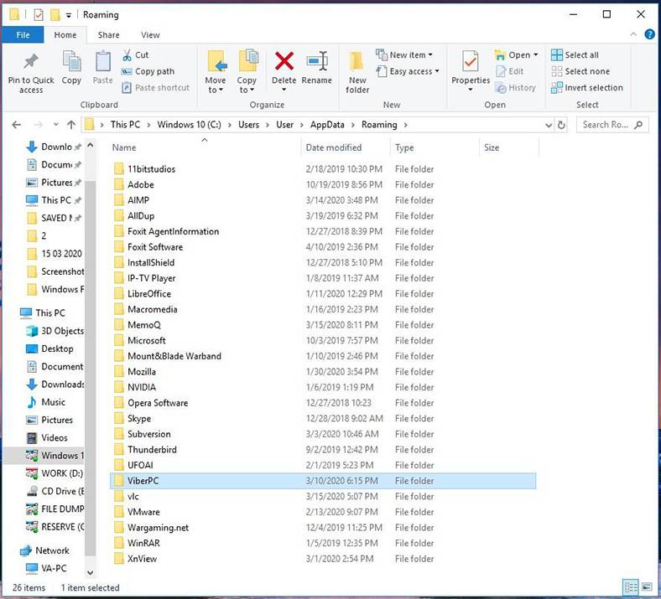Click the Properties quick access toolbar checkmark

[x=39, y=15]
